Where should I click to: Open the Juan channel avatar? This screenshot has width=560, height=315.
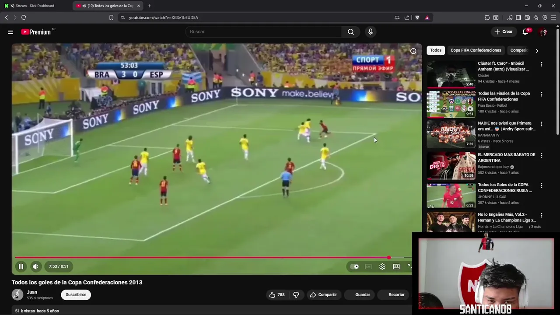coord(17,294)
